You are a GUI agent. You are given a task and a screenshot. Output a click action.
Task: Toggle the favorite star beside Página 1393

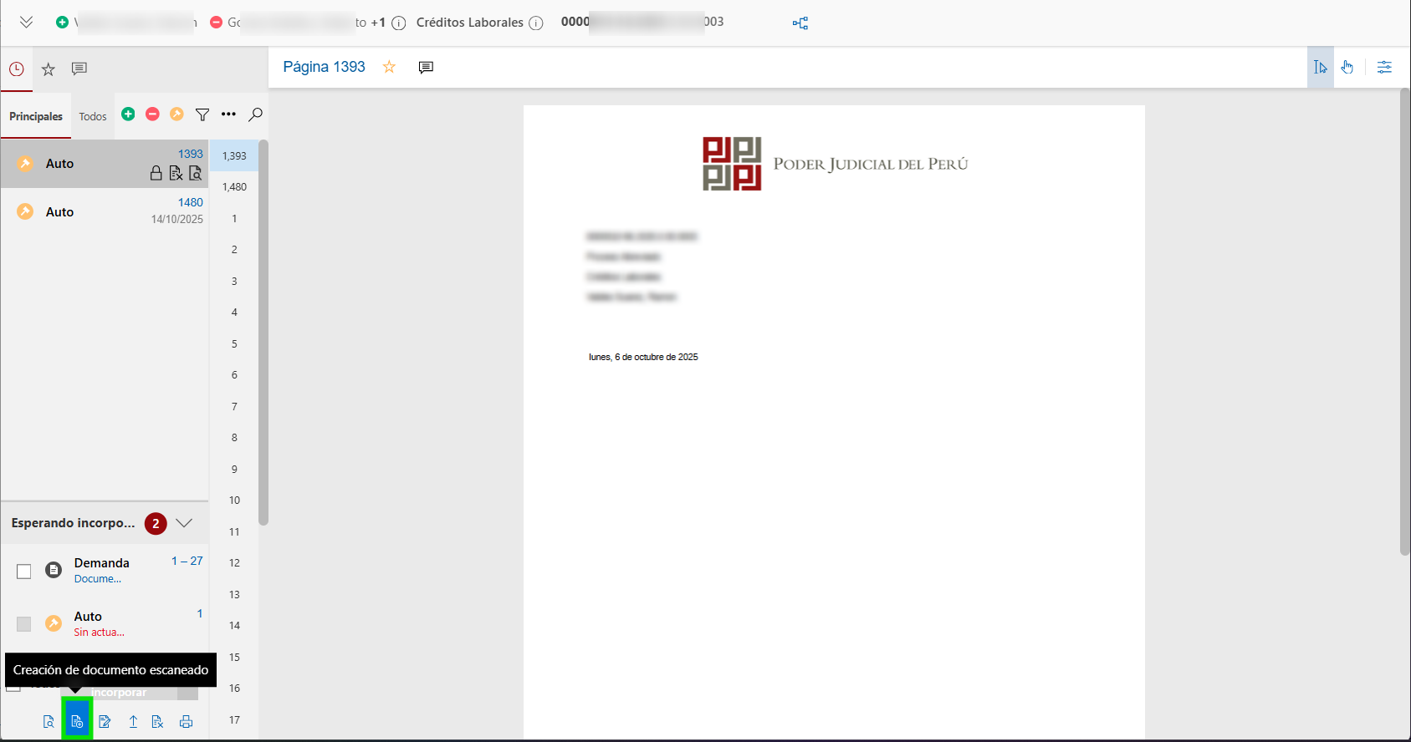tap(389, 67)
